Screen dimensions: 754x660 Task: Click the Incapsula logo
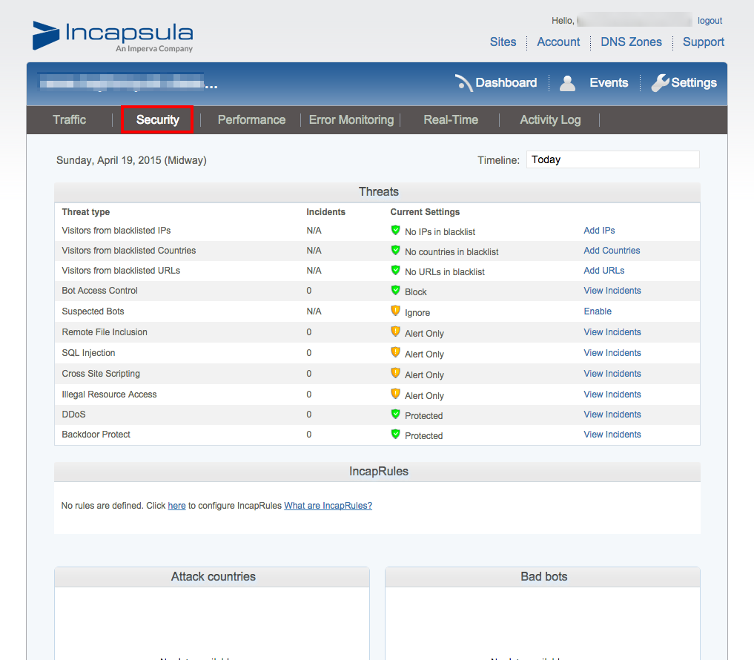113,36
